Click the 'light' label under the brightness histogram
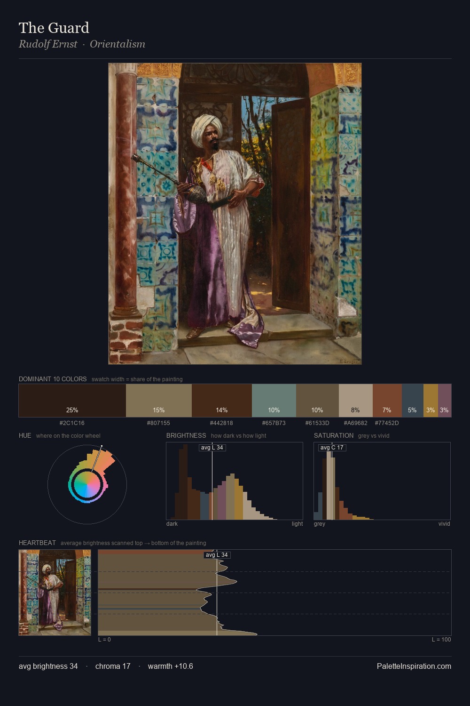The height and width of the screenshot is (706, 470). (x=298, y=524)
